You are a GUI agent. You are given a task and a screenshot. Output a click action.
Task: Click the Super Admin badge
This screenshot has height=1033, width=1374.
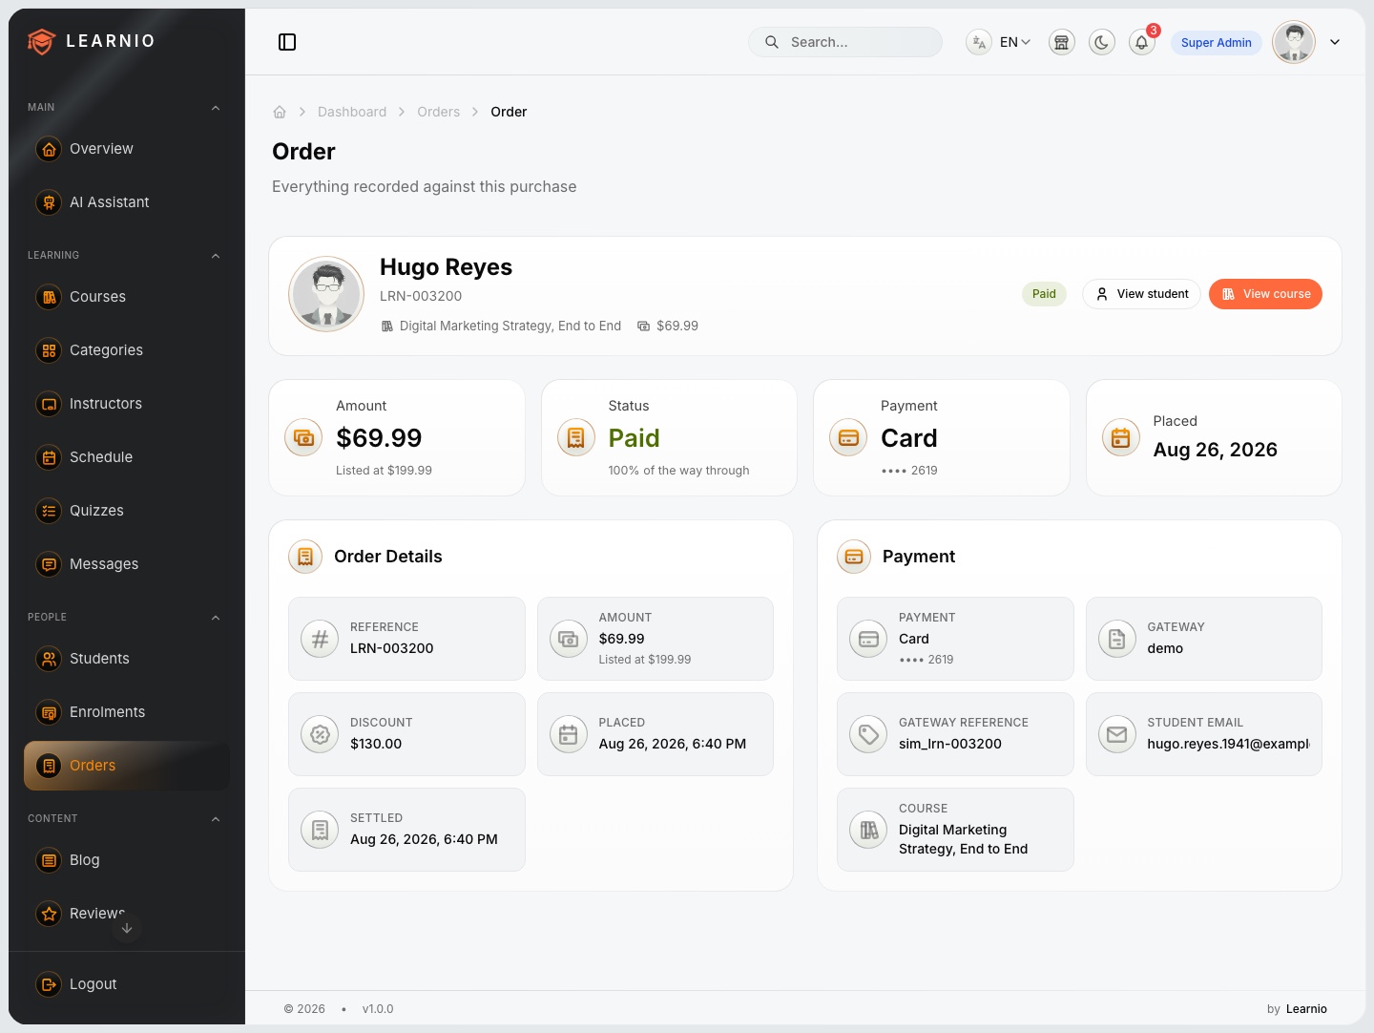coord(1216,43)
